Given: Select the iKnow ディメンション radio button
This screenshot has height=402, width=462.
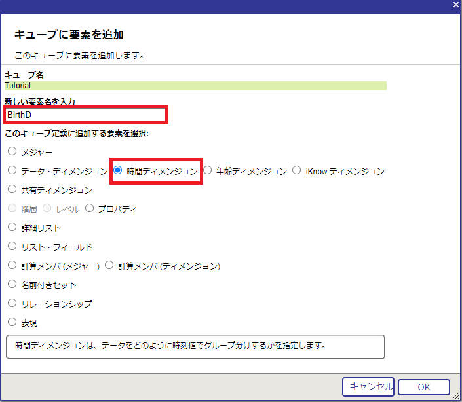Looking at the screenshot, I should click(x=297, y=170).
